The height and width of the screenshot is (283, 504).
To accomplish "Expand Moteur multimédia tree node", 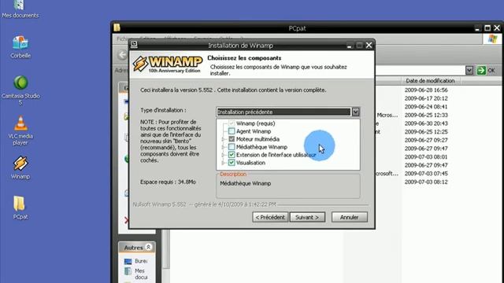I will 223,139.
